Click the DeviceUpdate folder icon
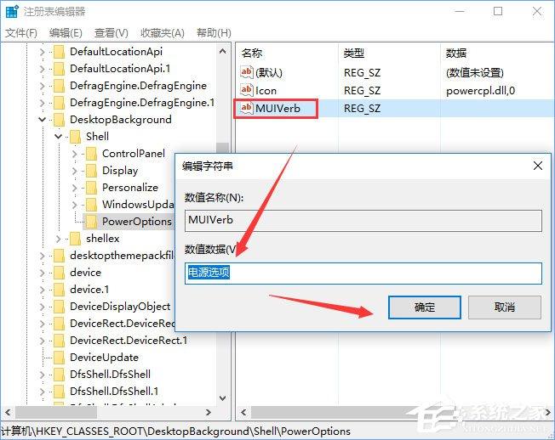555x440 pixels. coord(59,358)
